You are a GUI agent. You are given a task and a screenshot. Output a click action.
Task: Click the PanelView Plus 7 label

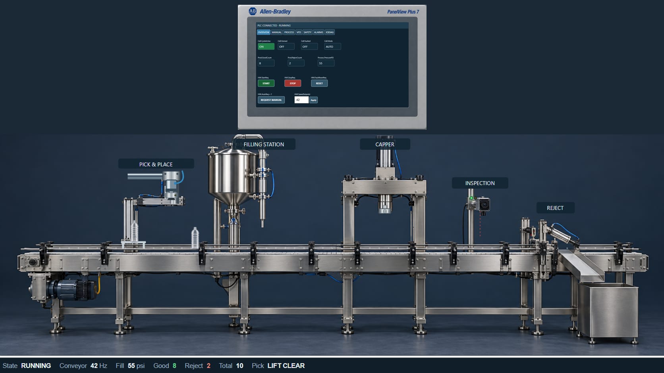403,12
